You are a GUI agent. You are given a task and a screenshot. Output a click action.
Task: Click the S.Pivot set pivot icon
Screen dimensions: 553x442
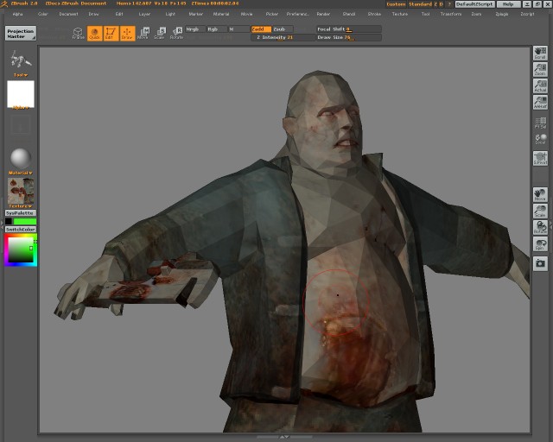tap(540, 159)
